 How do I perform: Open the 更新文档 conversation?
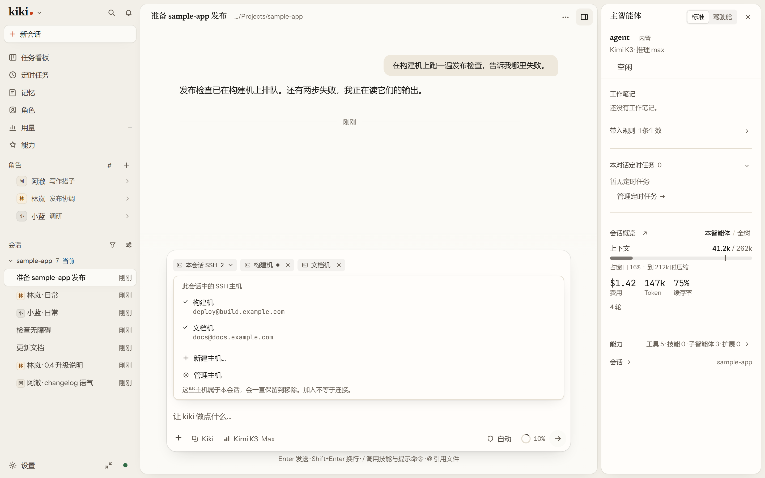point(70,348)
